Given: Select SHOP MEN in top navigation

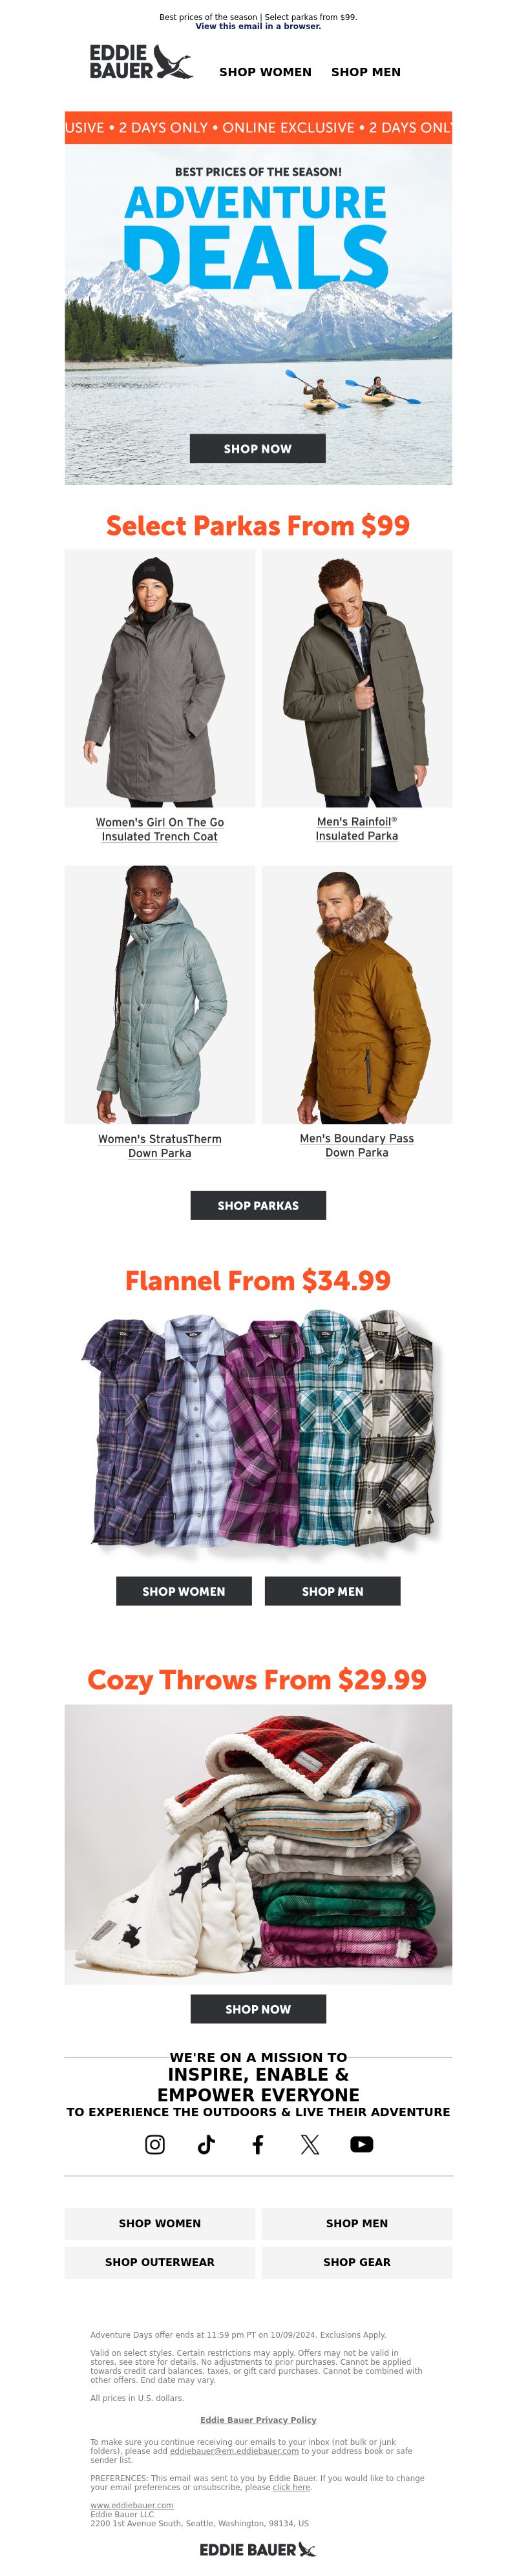Looking at the screenshot, I should tap(366, 72).
